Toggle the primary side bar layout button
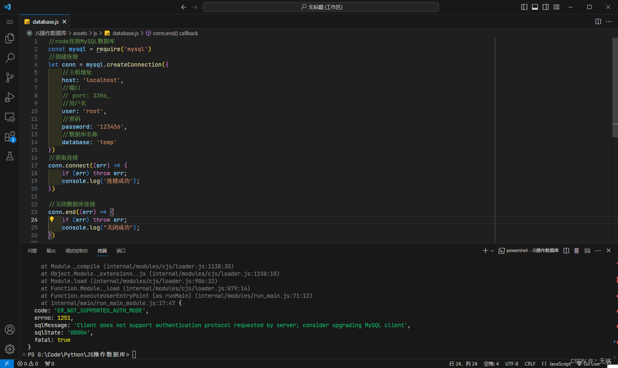The image size is (618, 368). (x=524, y=7)
